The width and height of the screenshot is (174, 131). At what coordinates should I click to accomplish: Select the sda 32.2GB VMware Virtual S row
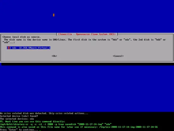[x=28, y=48]
